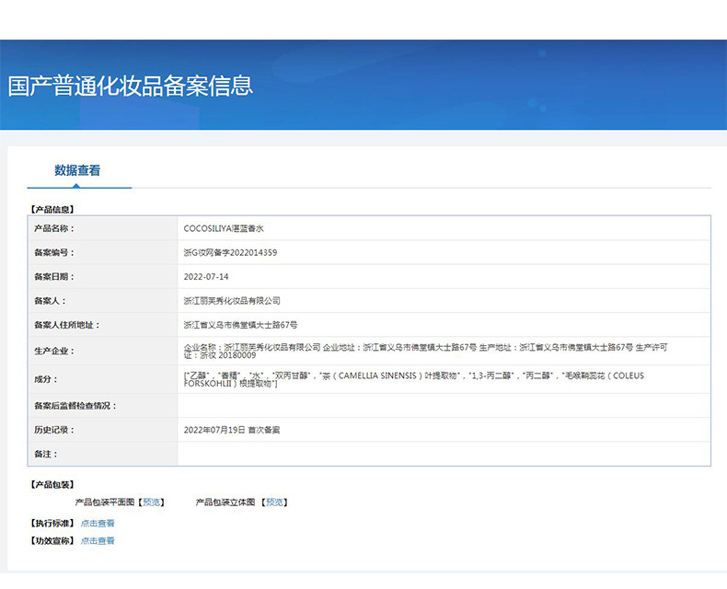Open the 数据查看 tab
The width and height of the screenshot is (727, 589).
[77, 170]
